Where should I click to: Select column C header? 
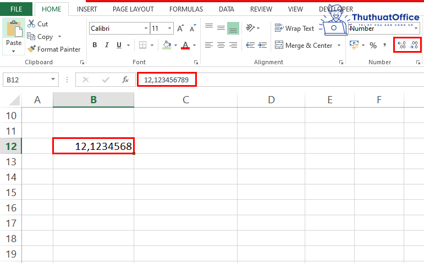[x=185, y=99]
